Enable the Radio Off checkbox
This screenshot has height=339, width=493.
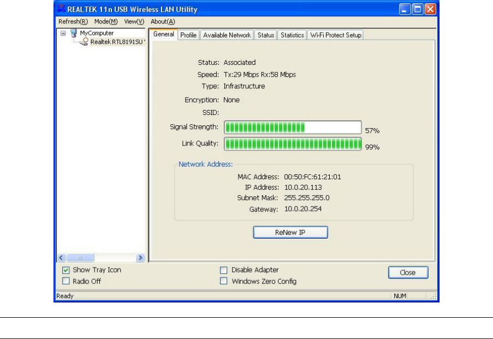(x=66, y=281)
